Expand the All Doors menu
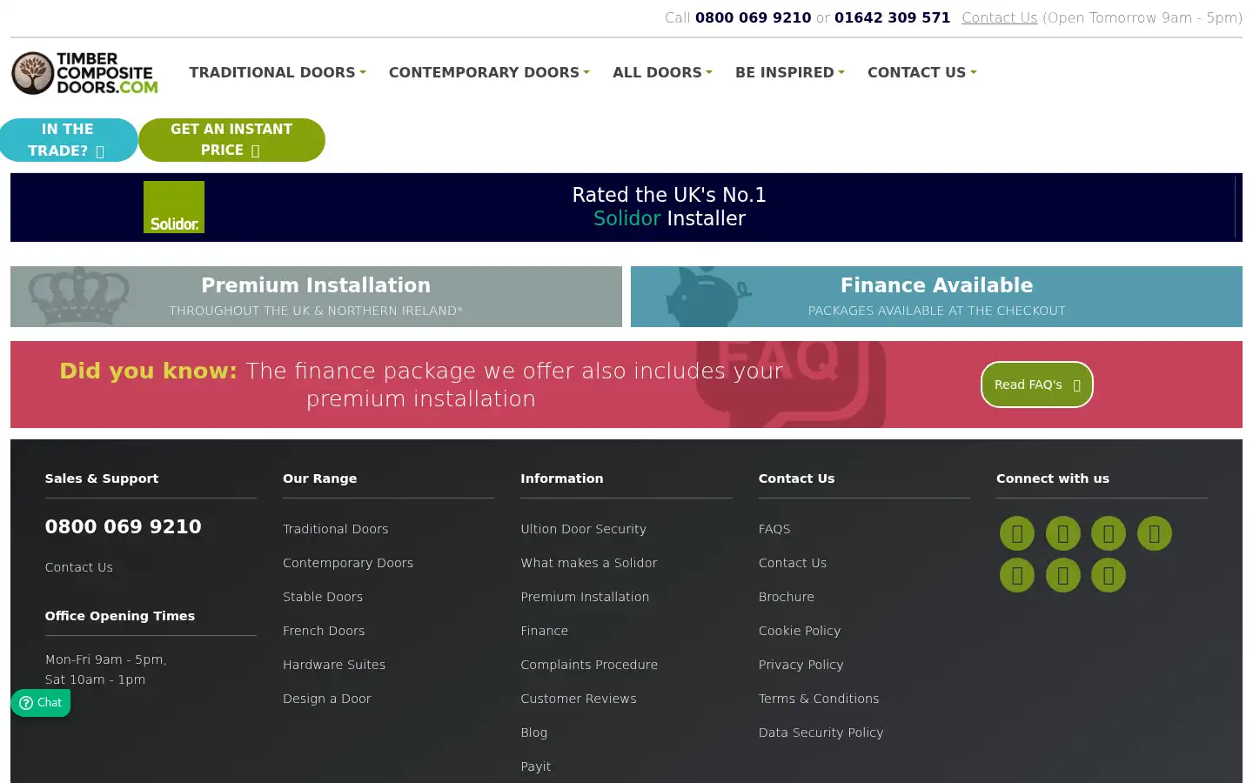This screenshot has height=783, width=1253. point(662,72)
